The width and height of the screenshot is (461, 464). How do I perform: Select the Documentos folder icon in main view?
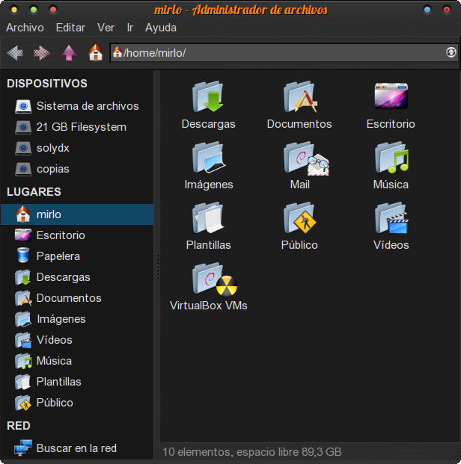pos(299,96)
